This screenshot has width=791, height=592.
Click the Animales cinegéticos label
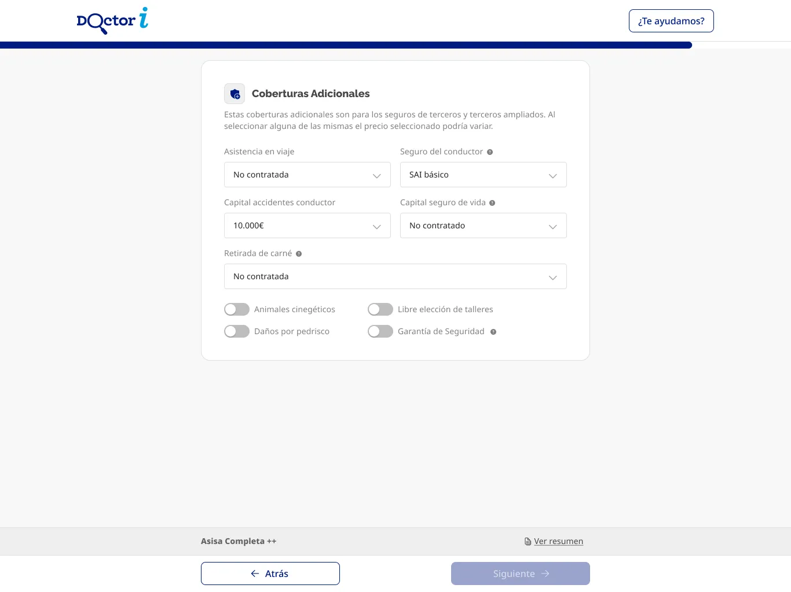[295, 309]
